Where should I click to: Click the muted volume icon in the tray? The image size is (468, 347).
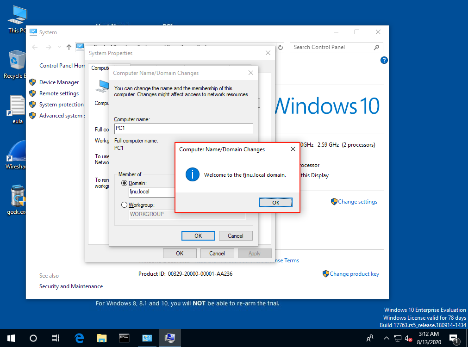coord(409,338)
